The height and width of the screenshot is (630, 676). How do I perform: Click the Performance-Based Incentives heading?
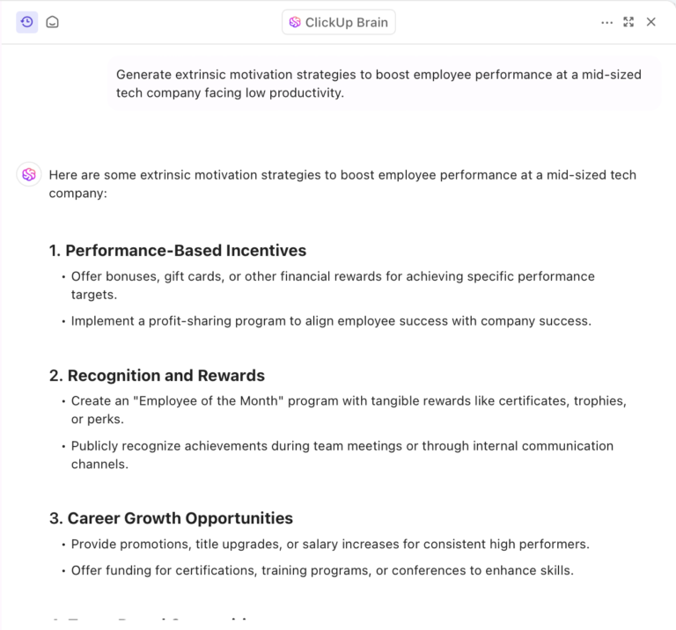178,250
